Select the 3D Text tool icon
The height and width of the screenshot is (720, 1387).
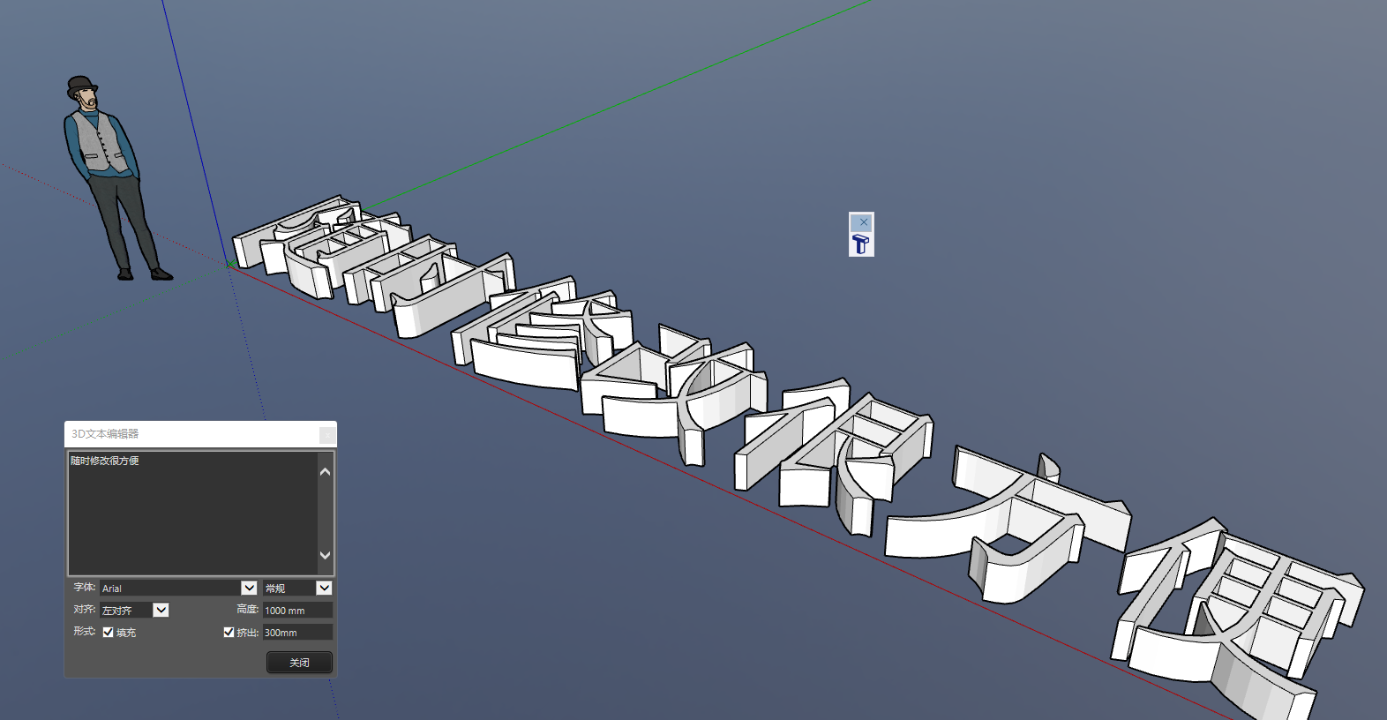[861, 244]
